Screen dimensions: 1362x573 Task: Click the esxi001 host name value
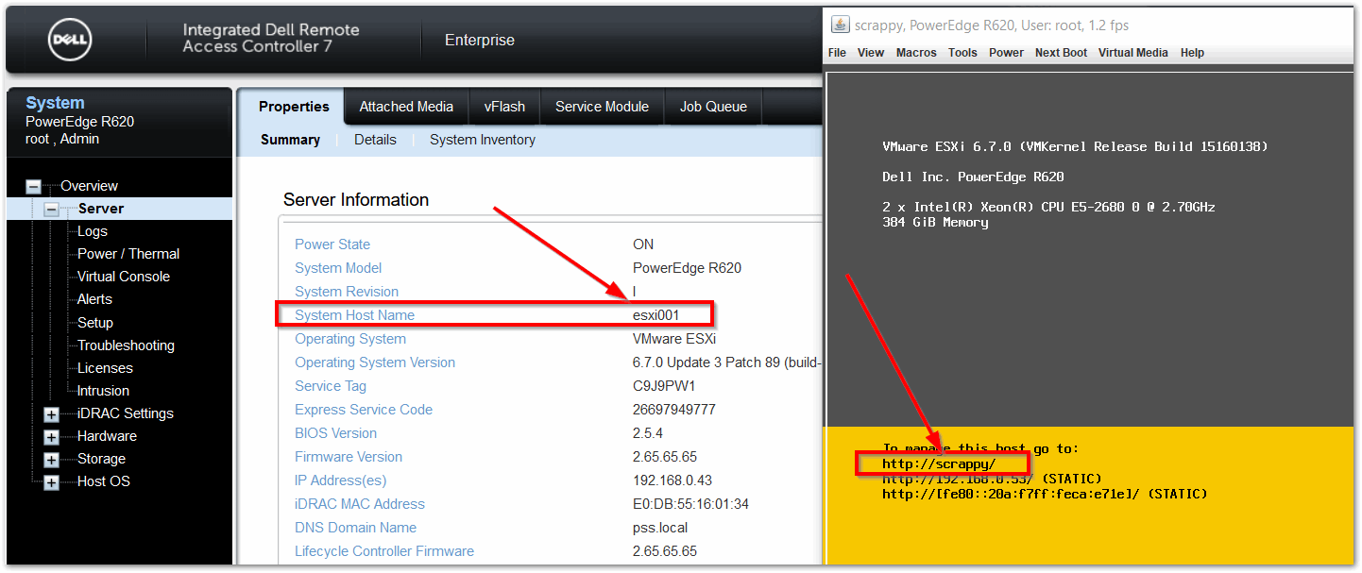click(655, 315)
